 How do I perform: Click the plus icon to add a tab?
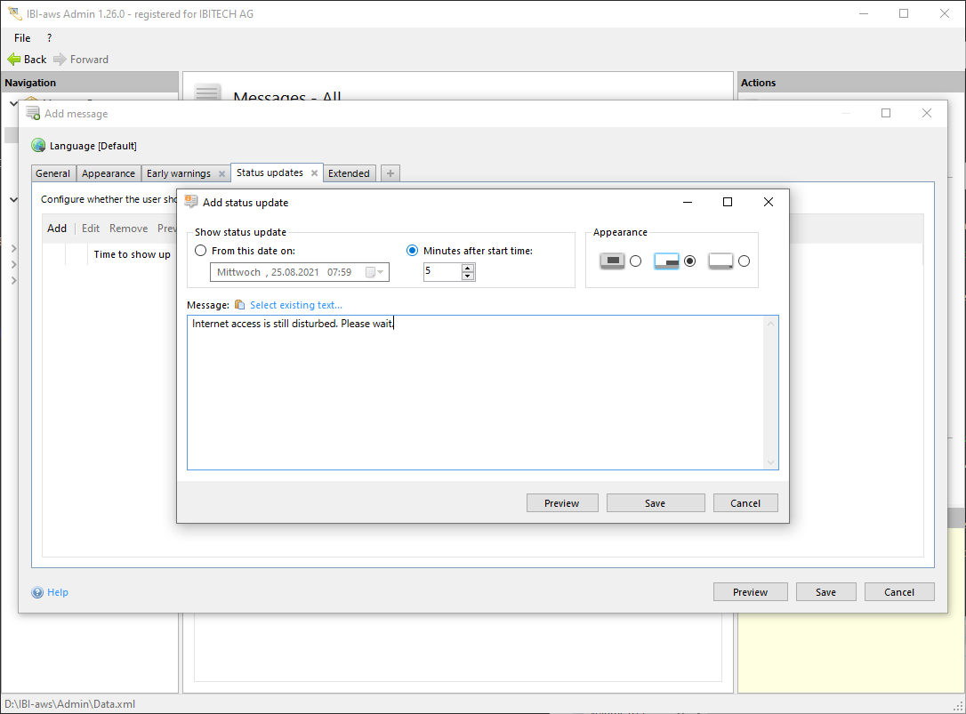(390, 173)
